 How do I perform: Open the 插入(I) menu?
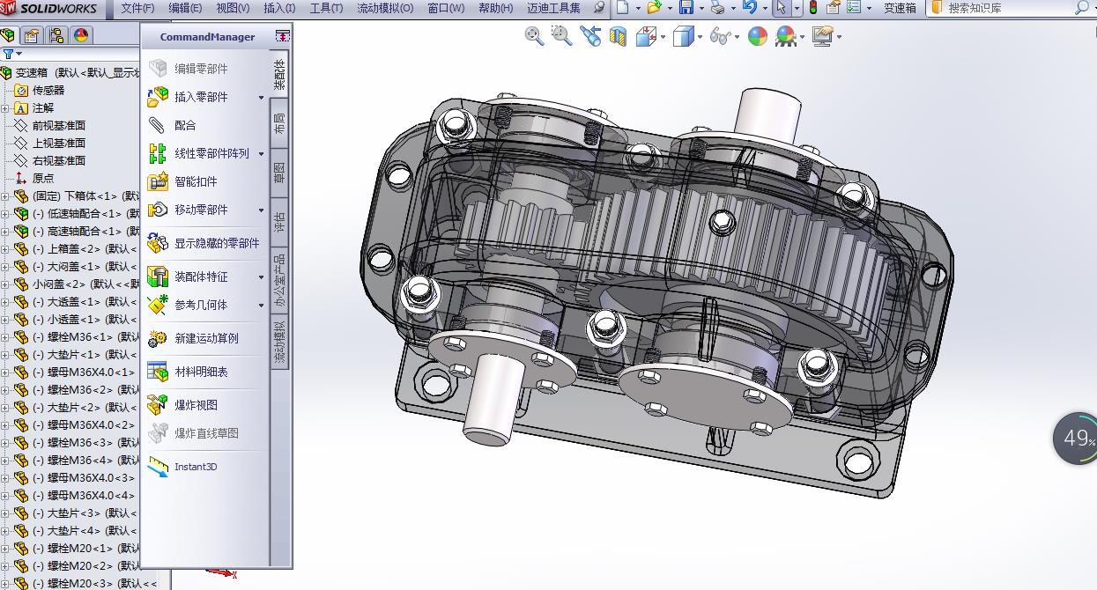click(x=279, y=8)
